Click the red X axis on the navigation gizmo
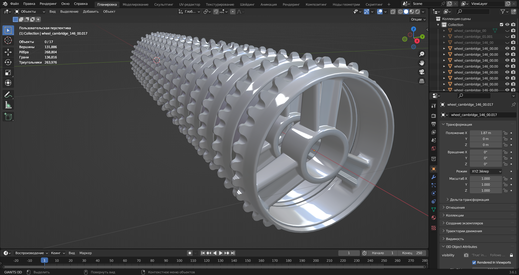This screenshot has width=519, height=275. click(417, 41)
